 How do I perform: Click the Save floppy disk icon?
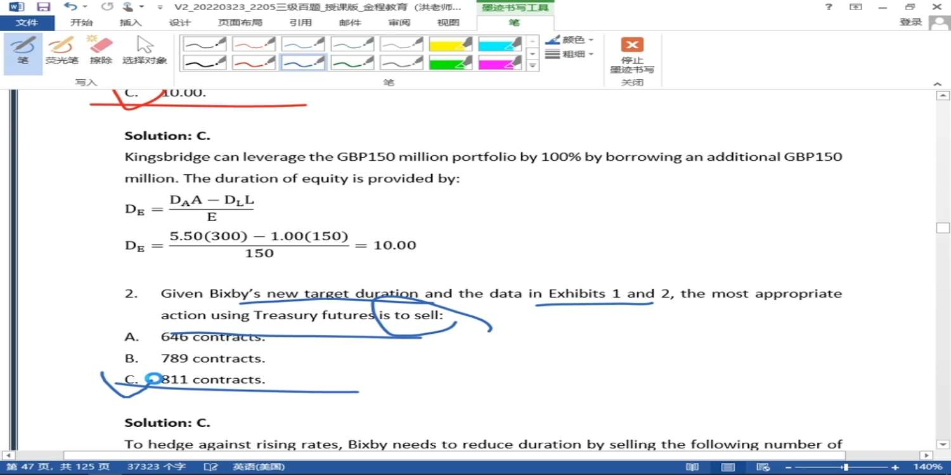click(x=43, y=7)
